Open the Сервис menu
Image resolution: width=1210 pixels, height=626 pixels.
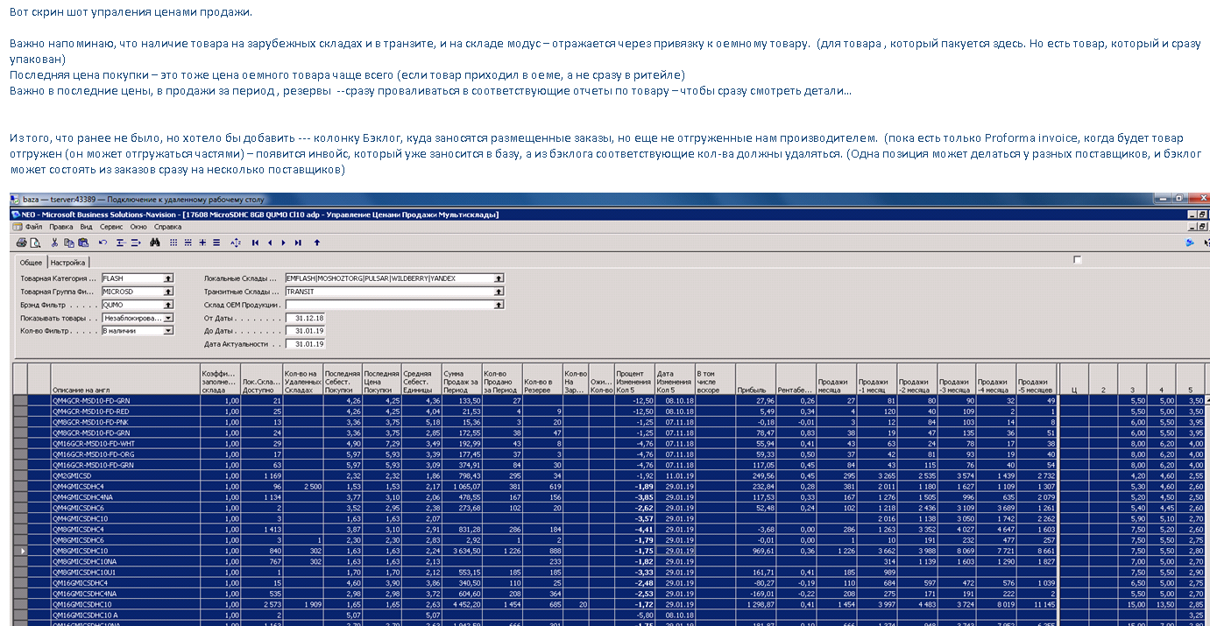click(x=111, y=227)
